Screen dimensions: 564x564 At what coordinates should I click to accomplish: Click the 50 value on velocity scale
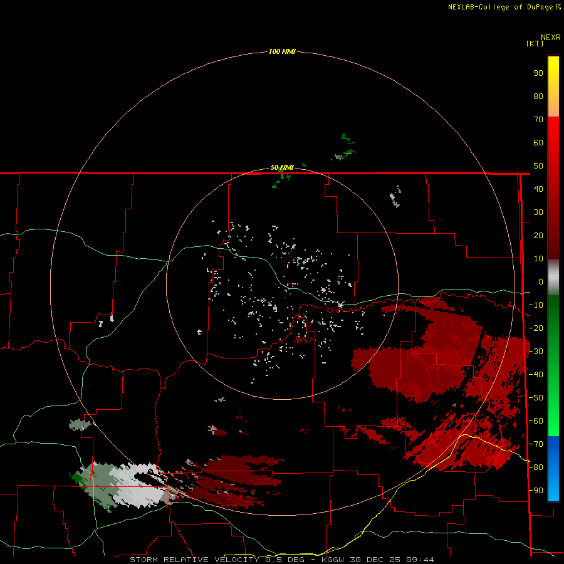538,166
